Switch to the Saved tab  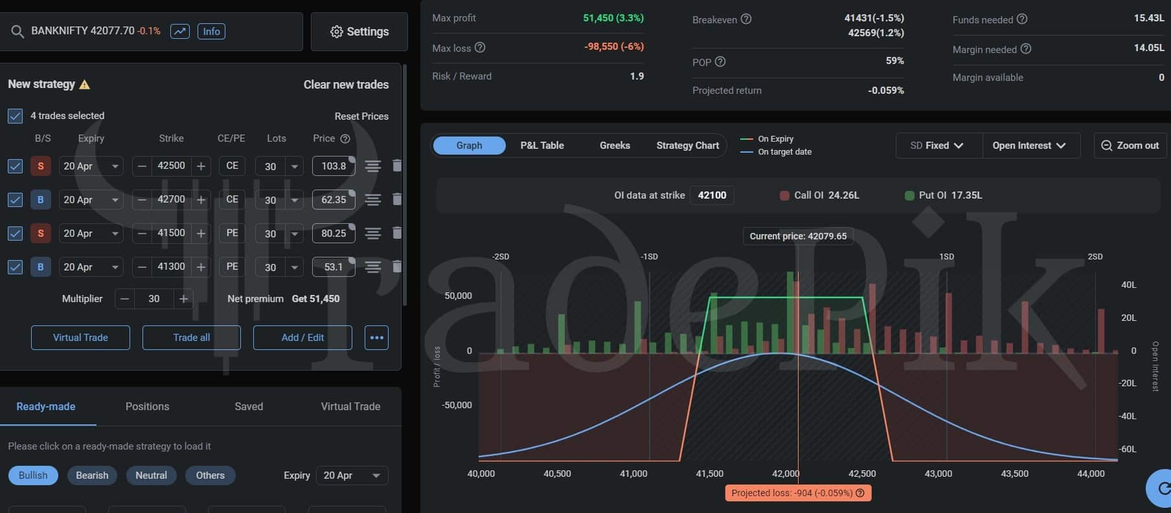(249, 406)
